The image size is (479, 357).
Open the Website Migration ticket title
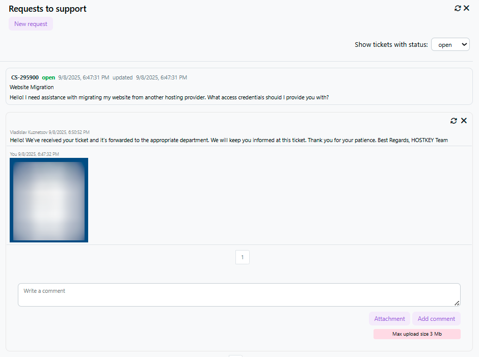(x=32, y=87)
